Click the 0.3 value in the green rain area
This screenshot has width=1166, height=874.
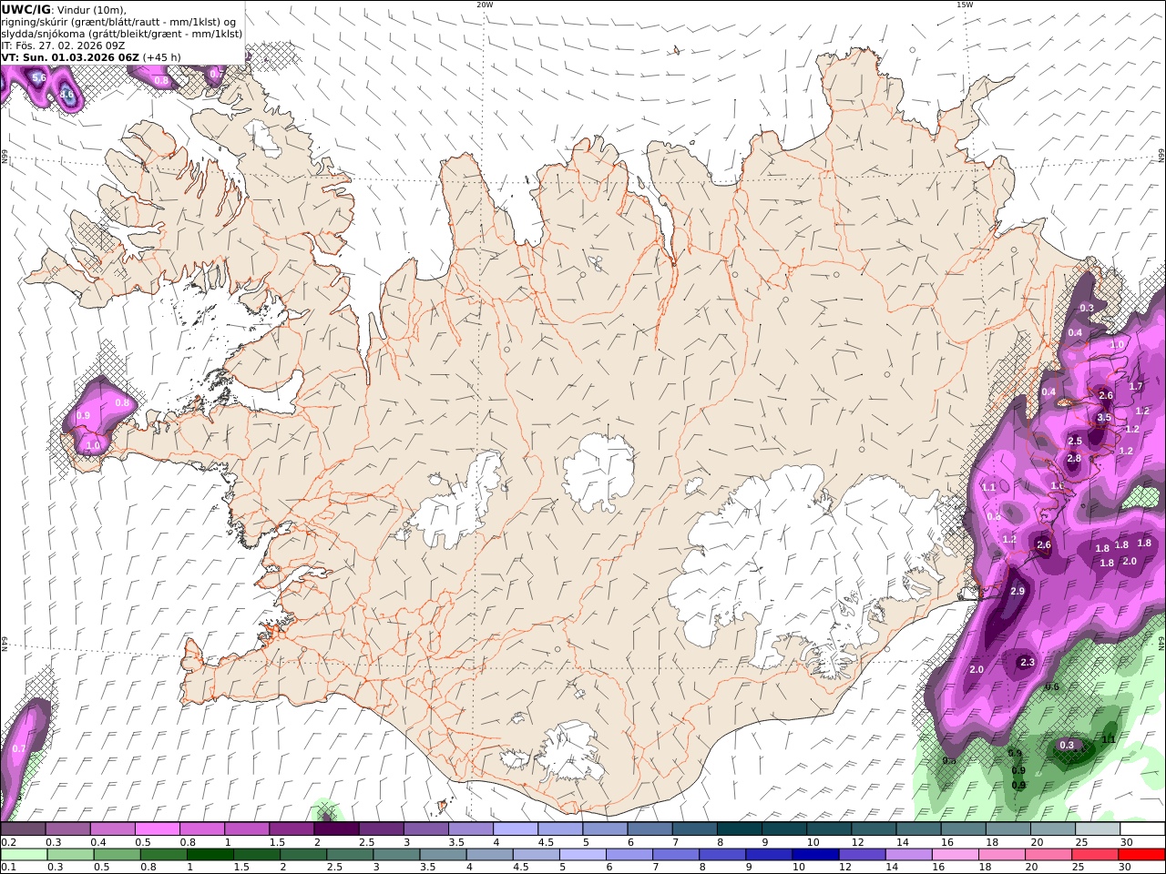click(1067, 746)
